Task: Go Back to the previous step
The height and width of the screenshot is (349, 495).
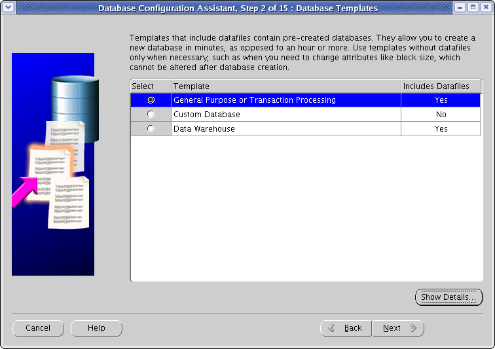Action: coord(346,328)
